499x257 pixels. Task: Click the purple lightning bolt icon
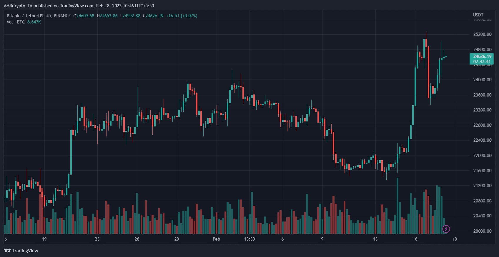(446, 229)
